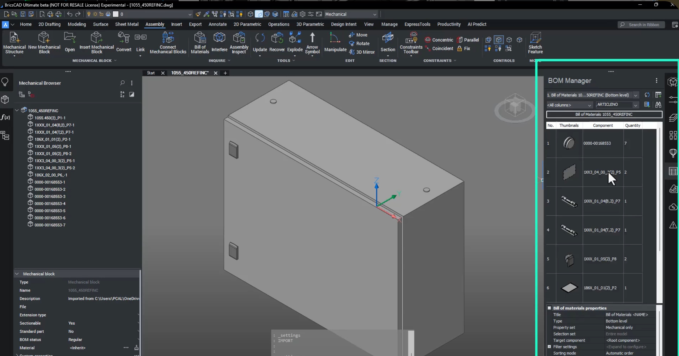Open the search in BOM Manager
The image size is (679, 356).
pyautogui.click(x=658, y=105)
